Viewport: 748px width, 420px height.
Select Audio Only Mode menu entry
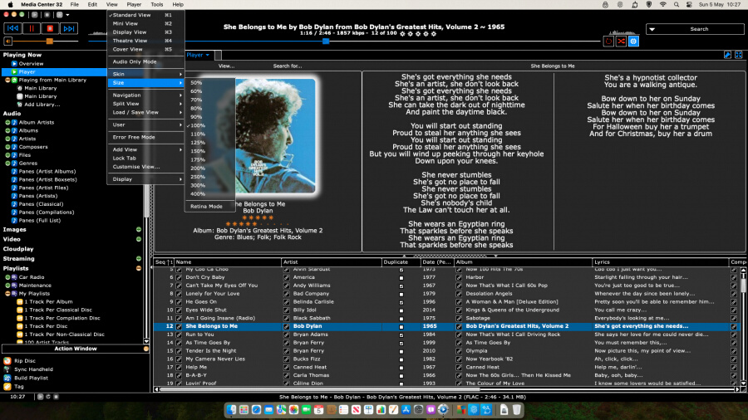145,61
